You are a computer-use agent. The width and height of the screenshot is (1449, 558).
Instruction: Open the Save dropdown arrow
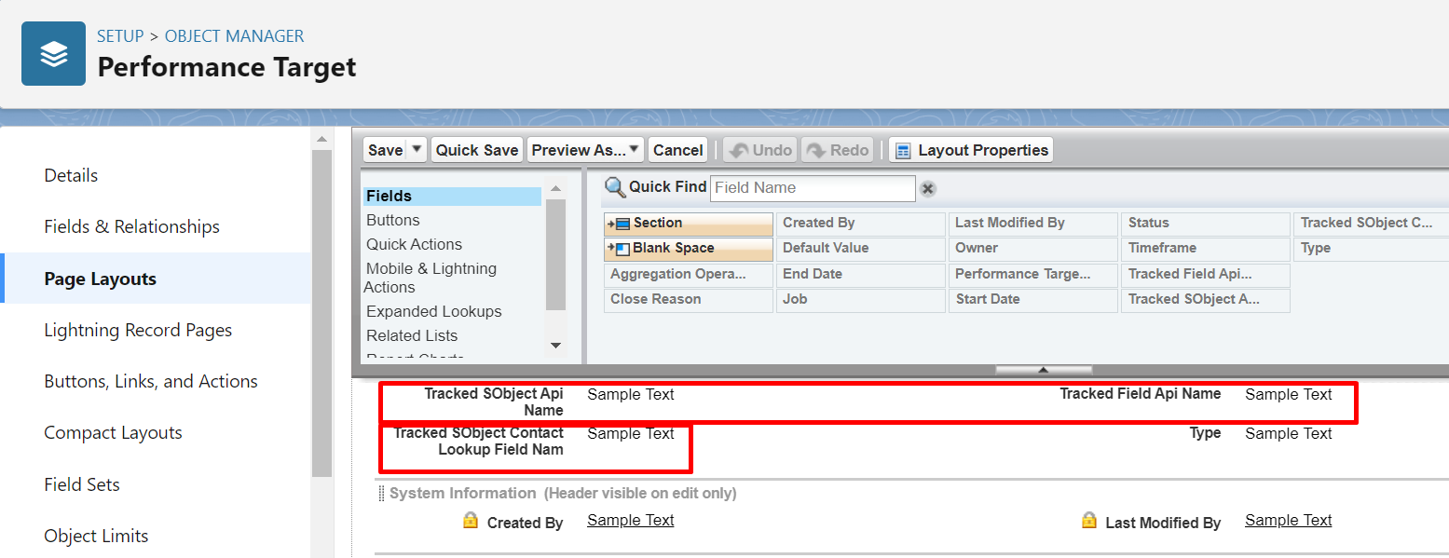pos(417,150)
